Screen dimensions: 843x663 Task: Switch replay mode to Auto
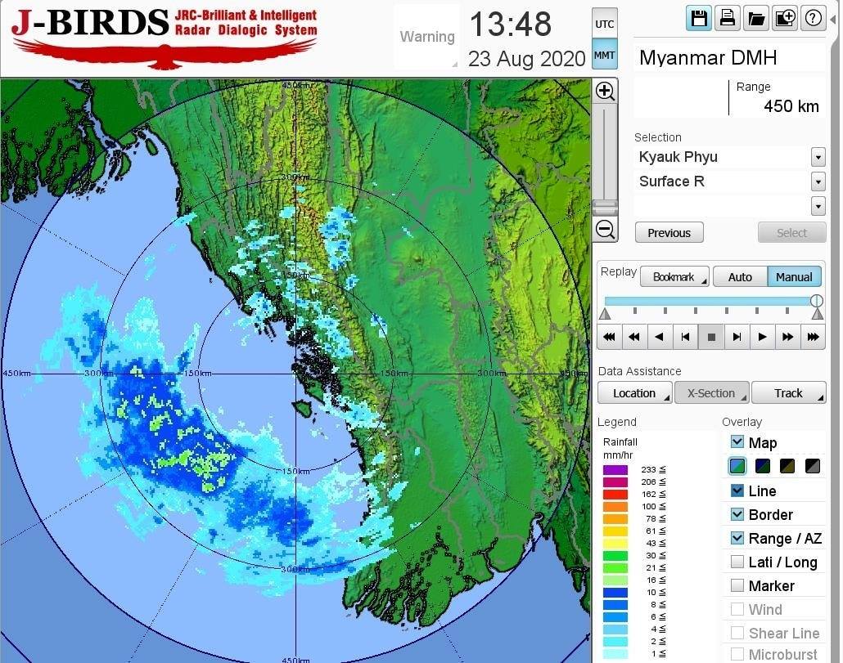tap(739, 277)
